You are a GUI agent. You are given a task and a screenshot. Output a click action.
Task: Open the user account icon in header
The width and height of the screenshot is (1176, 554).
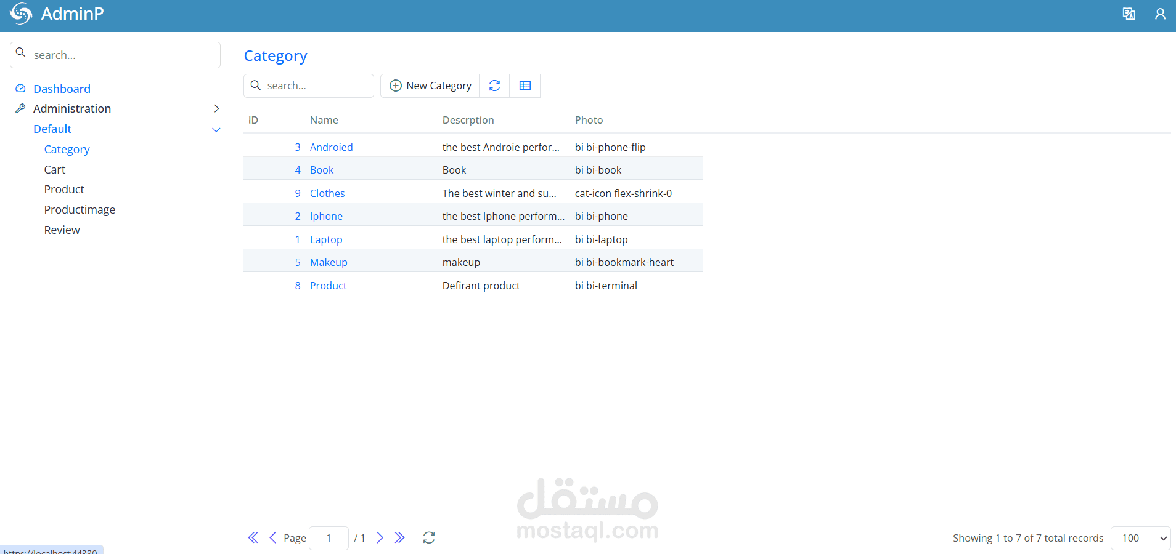pos(1160,14)
